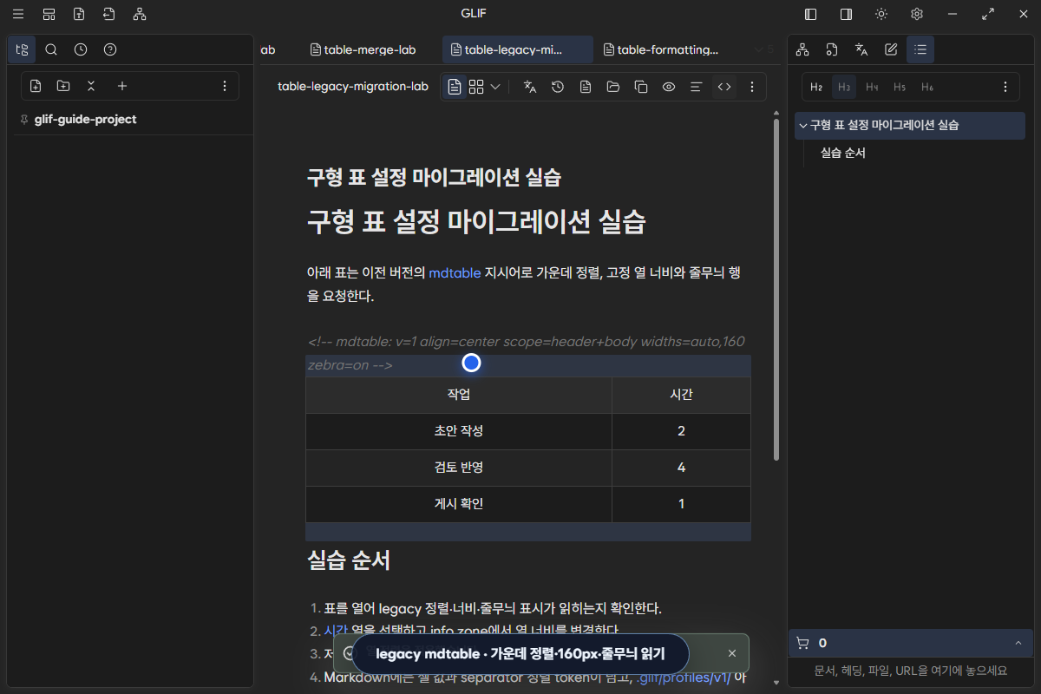Open the hamburger main menu
Screen dimensions: 1041x694
click(18, 14)
